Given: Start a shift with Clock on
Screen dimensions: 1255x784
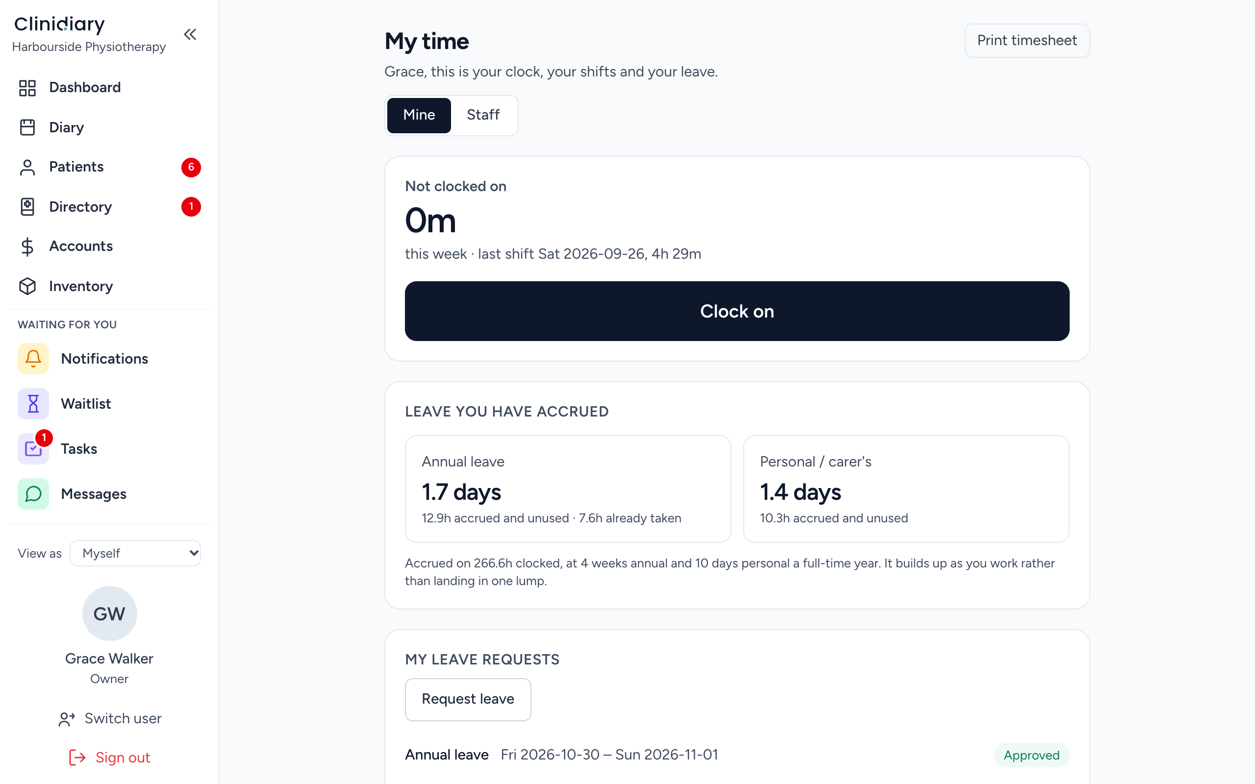Looking at the screenshot, I should [x=737, y=311].
